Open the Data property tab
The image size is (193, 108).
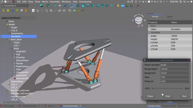coord(170,102)
